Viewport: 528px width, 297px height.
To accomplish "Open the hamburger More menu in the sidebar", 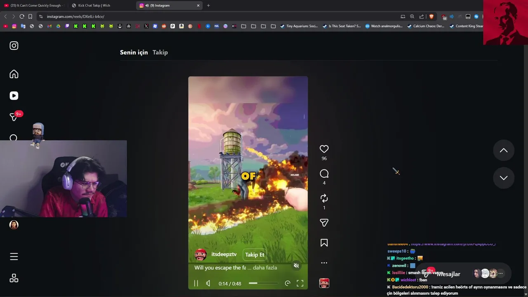I will tap(14, 257).
